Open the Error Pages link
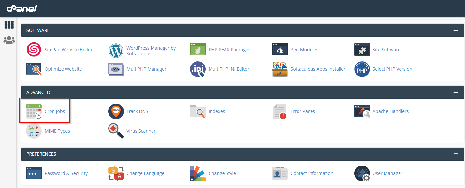Image resolution: width=465 pixels, height=188 pixels. pos(303,111)
